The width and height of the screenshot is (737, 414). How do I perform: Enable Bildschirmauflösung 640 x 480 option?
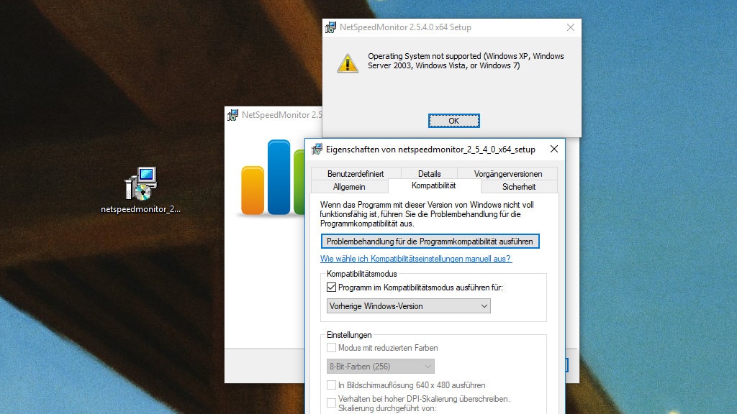click(x=332, y=385)
